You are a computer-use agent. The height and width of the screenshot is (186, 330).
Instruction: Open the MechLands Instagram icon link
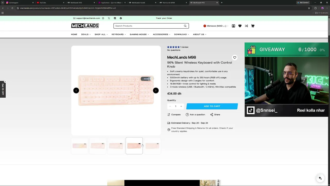103,18
